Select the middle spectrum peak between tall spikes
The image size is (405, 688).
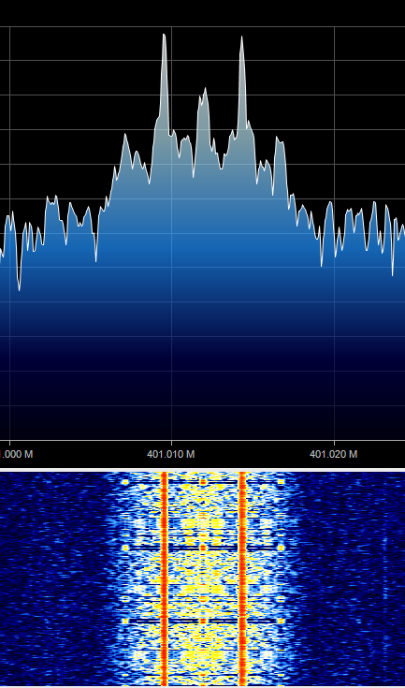click(x=204, y=90)
